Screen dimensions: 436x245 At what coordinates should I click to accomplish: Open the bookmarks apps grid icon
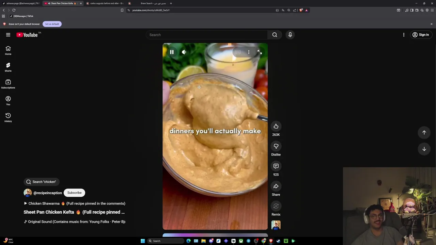point(3,16)
